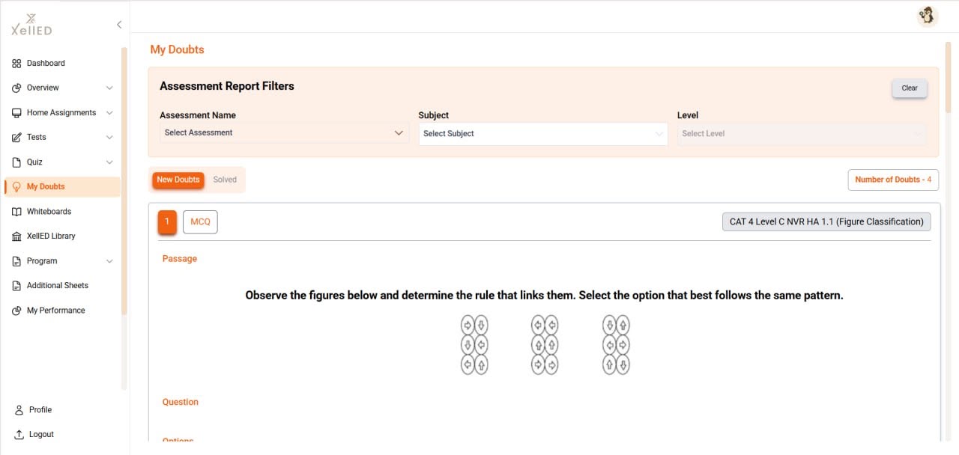Click the Home Assignments monitor icon
This screenshot has width=959, height=455.
pos(16,113)
